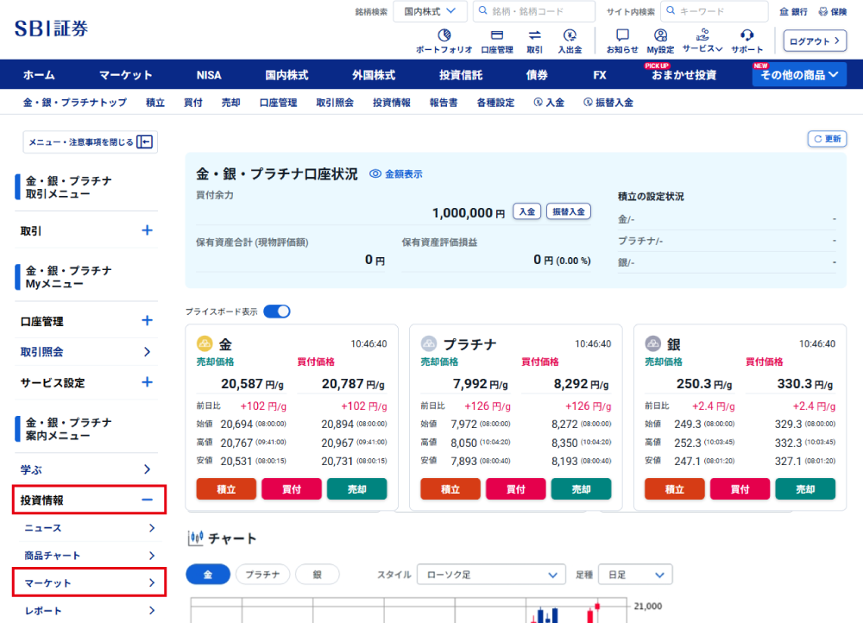Click the support (サポート) headset icon
The image size is (863, 623).
click(747, 36)
